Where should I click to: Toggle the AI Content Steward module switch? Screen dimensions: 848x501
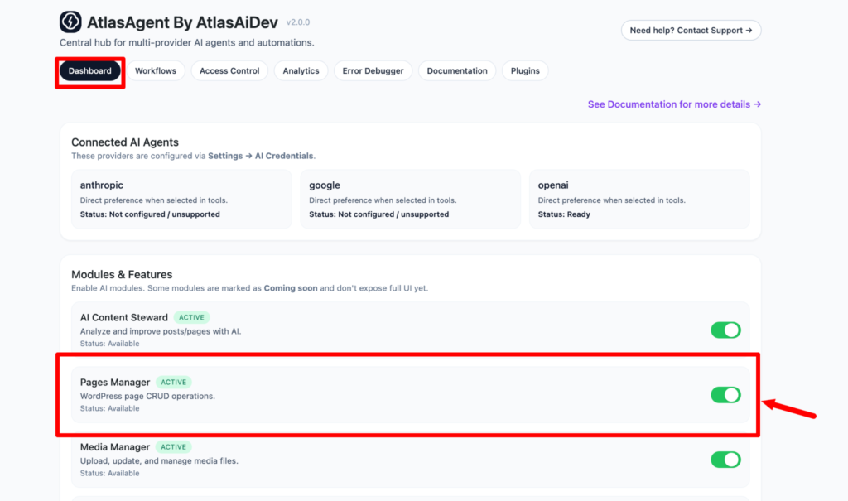click(725, 330)
